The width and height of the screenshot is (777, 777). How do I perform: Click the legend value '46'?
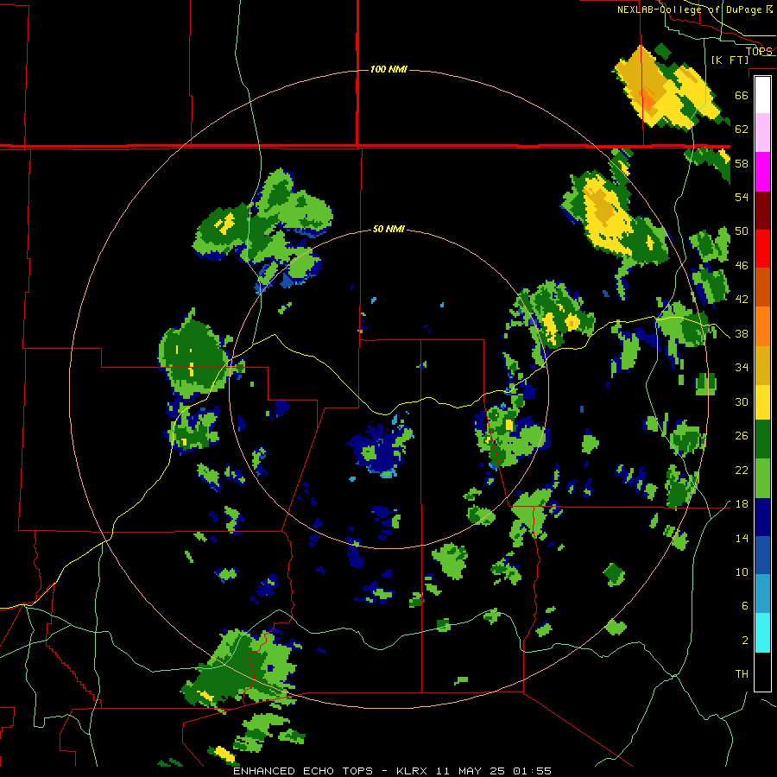click(x=742, y=266)
